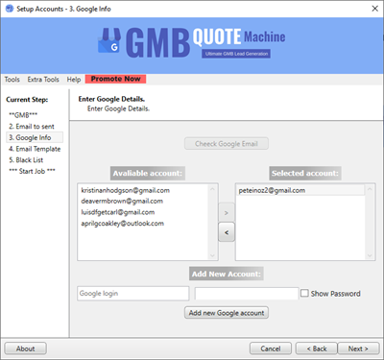384x360 pixels.
Task: Close the Setup Accounts window
Action: click(374, 9)
